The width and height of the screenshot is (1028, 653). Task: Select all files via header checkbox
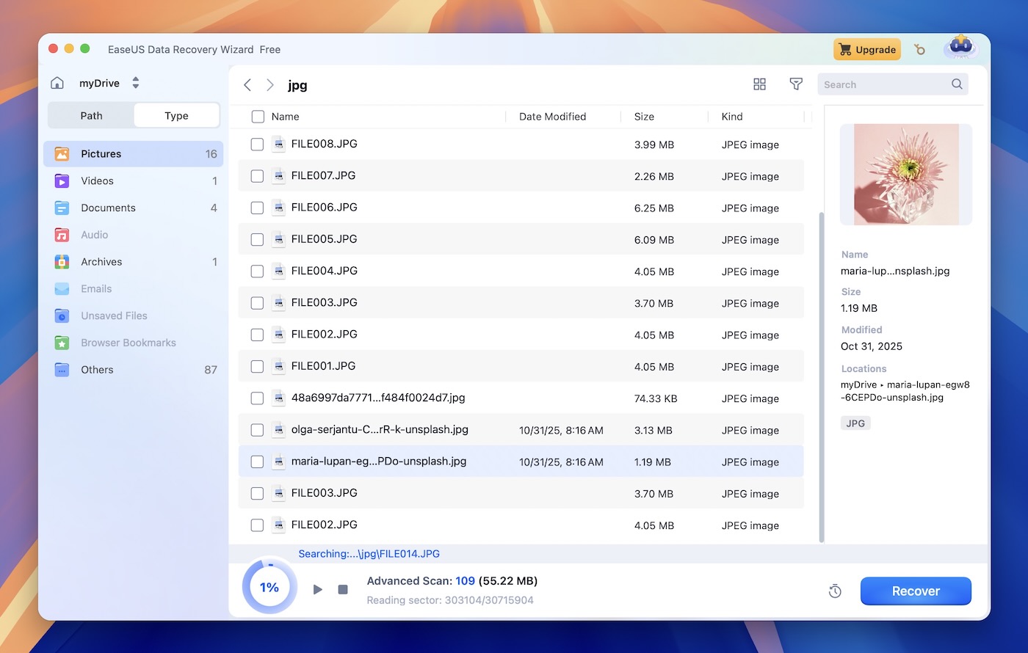pyautogui.click(x=257, y=116)
